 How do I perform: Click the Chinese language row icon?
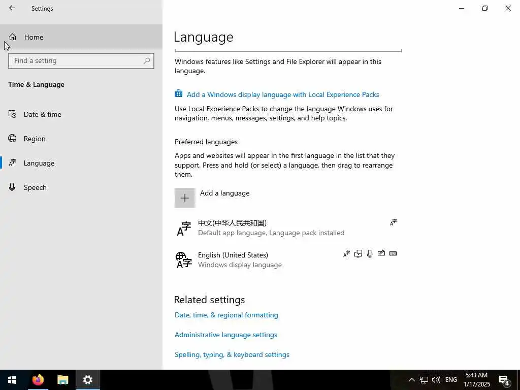click(x=184, y=229)
